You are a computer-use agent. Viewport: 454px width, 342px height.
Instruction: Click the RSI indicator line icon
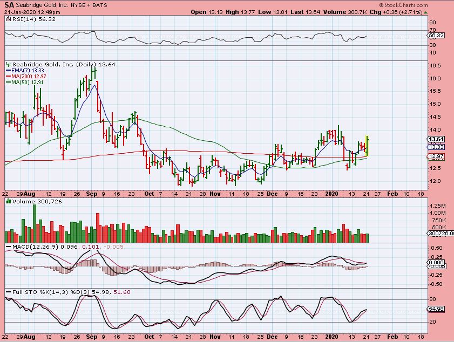point(9,19)
